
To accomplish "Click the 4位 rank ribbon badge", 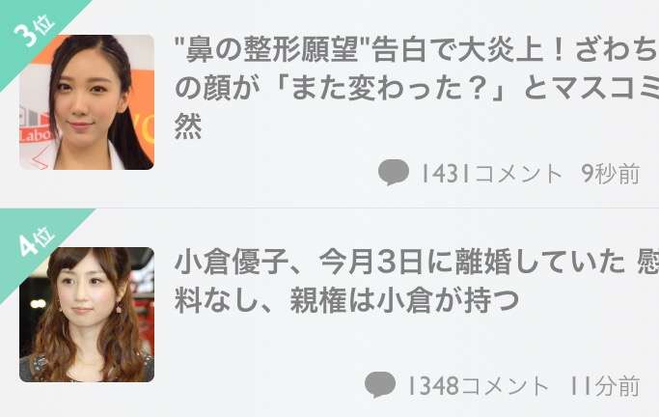I will (x=34, y=243).
